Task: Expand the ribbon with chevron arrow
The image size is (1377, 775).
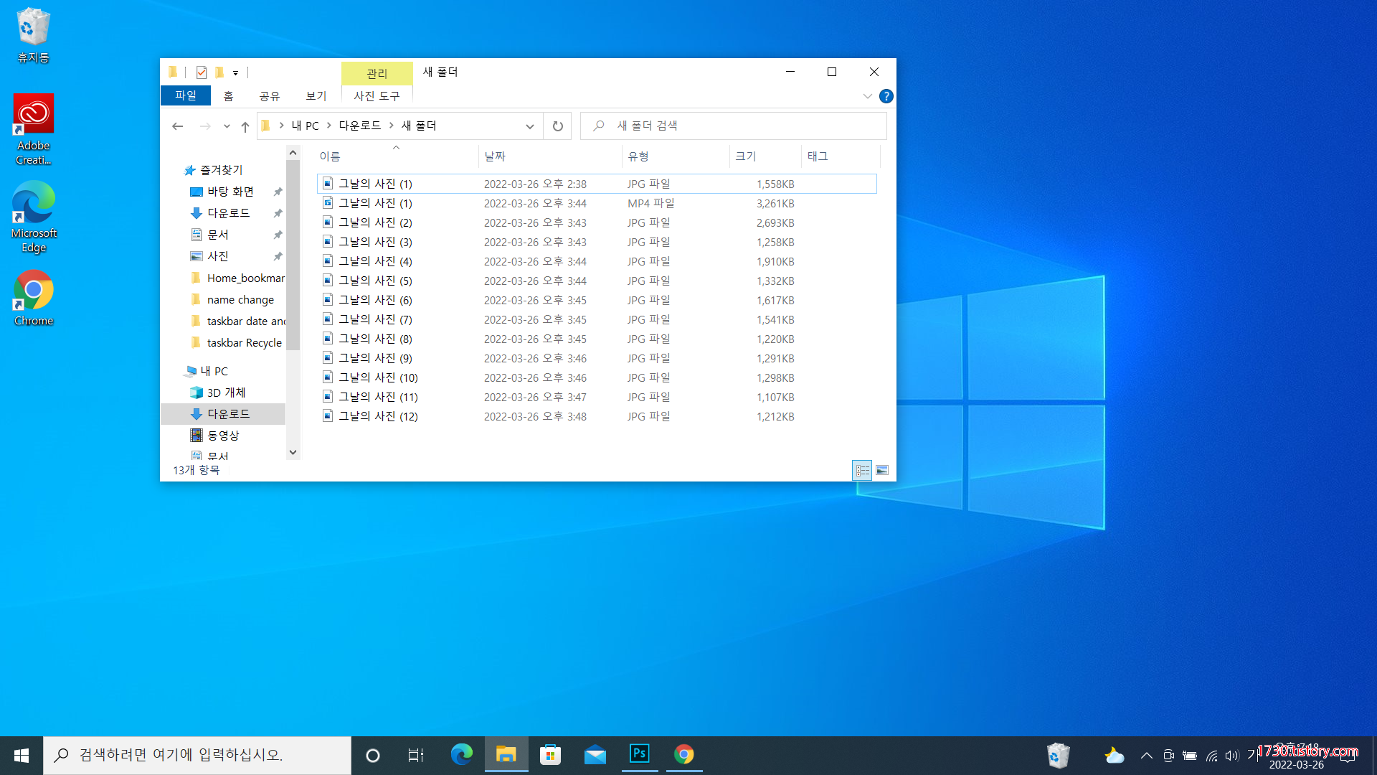Action: coord(867,96)
